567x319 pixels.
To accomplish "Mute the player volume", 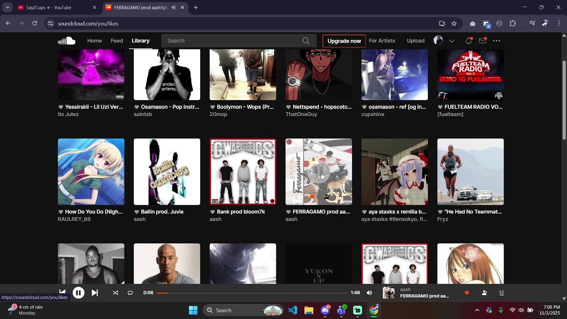I will coord(369,293).
